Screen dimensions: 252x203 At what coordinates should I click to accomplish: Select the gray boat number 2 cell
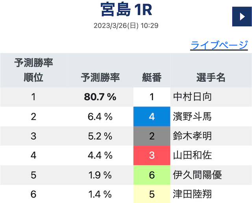152,136
